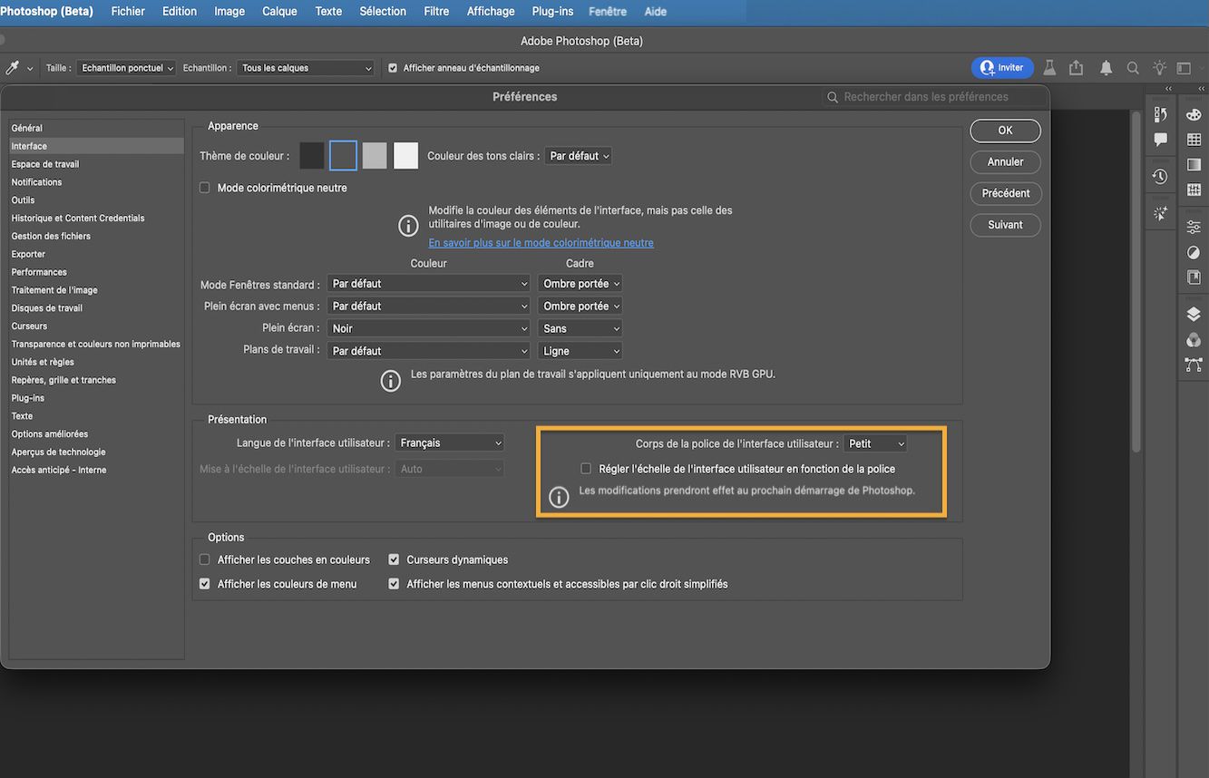Viewport: 1209px width, 778px height.
Task: Click the share/export icon in the toolbar
Action: pyautogui.click(x=1076, y=67)
